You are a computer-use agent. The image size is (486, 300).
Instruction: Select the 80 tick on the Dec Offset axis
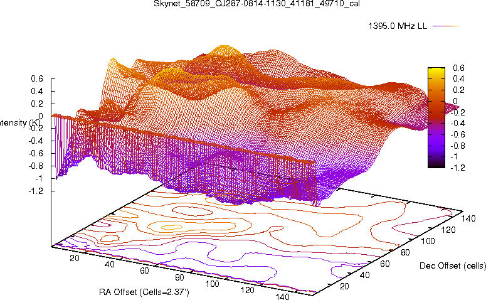[x=405, y=252]
